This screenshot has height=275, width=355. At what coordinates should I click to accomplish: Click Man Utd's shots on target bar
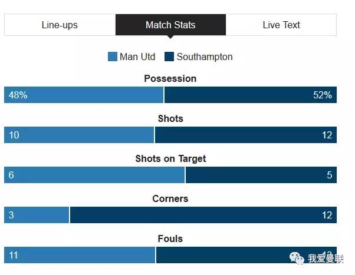tap(94, 175)
